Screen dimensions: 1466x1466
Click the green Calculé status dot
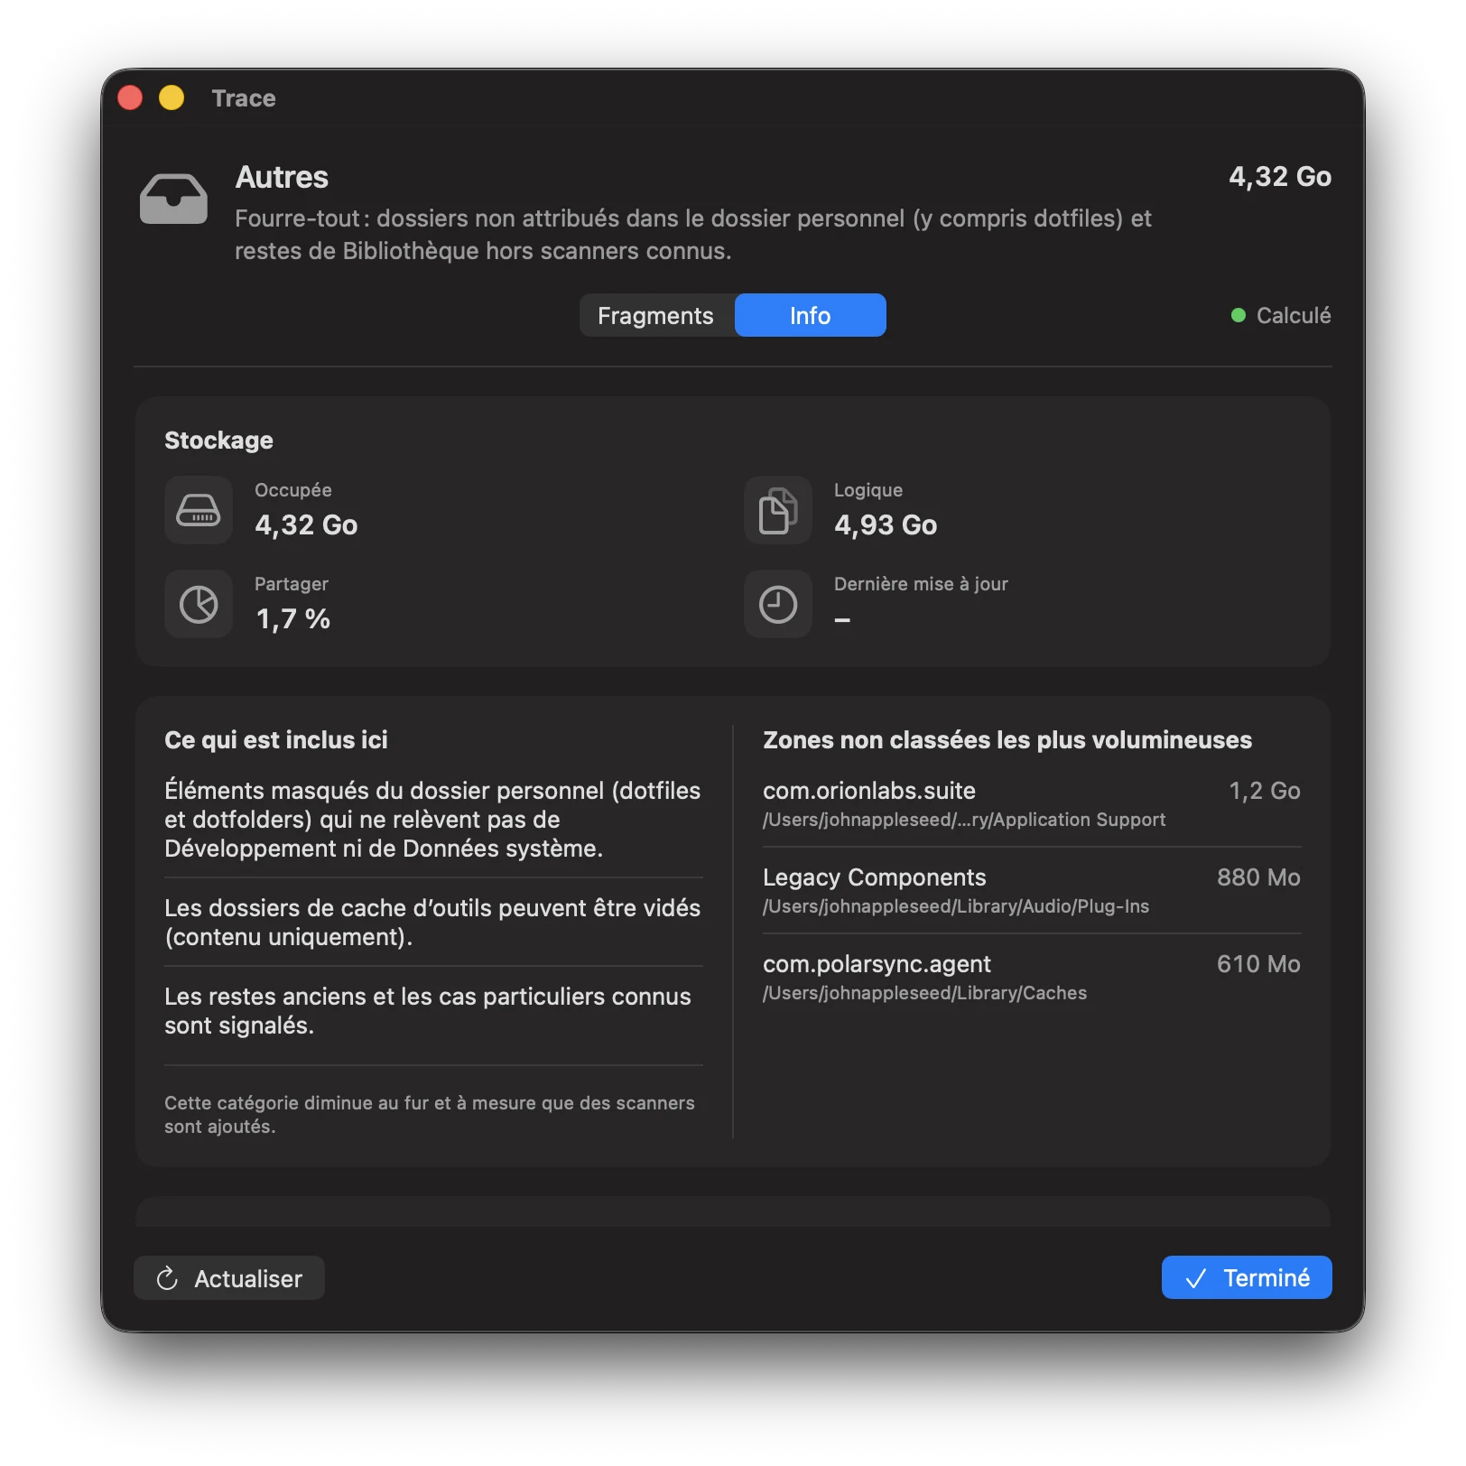click(1239, 315)
